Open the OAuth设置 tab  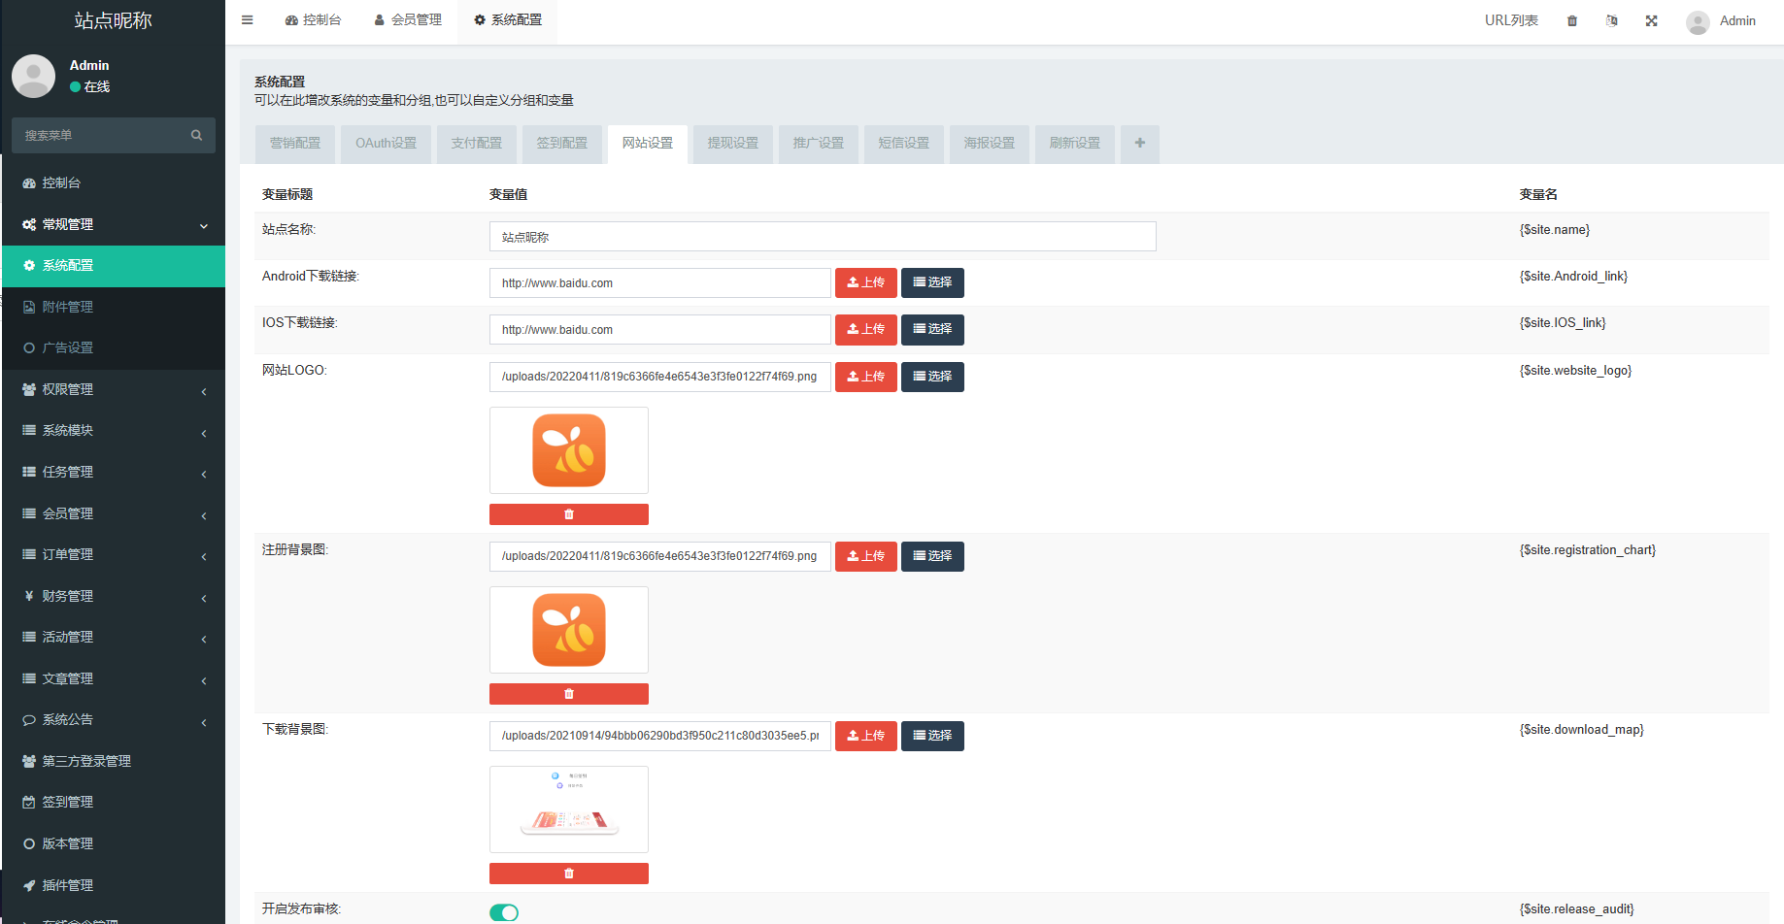(386, 144)
